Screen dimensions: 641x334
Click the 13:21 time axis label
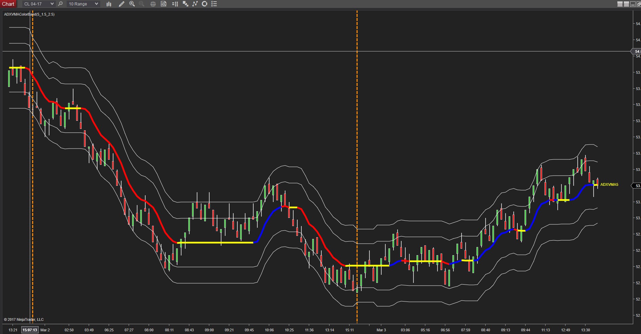[13, 330]
